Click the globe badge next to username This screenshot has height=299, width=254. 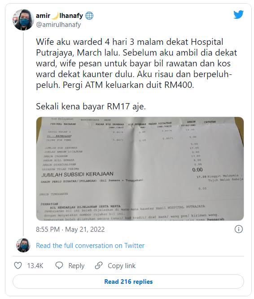click(x=89, y=16)
